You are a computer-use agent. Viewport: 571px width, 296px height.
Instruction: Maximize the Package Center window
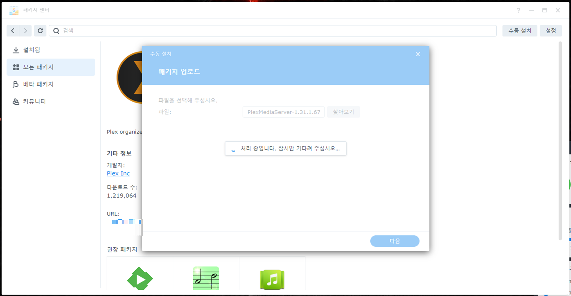pos(545,10)
